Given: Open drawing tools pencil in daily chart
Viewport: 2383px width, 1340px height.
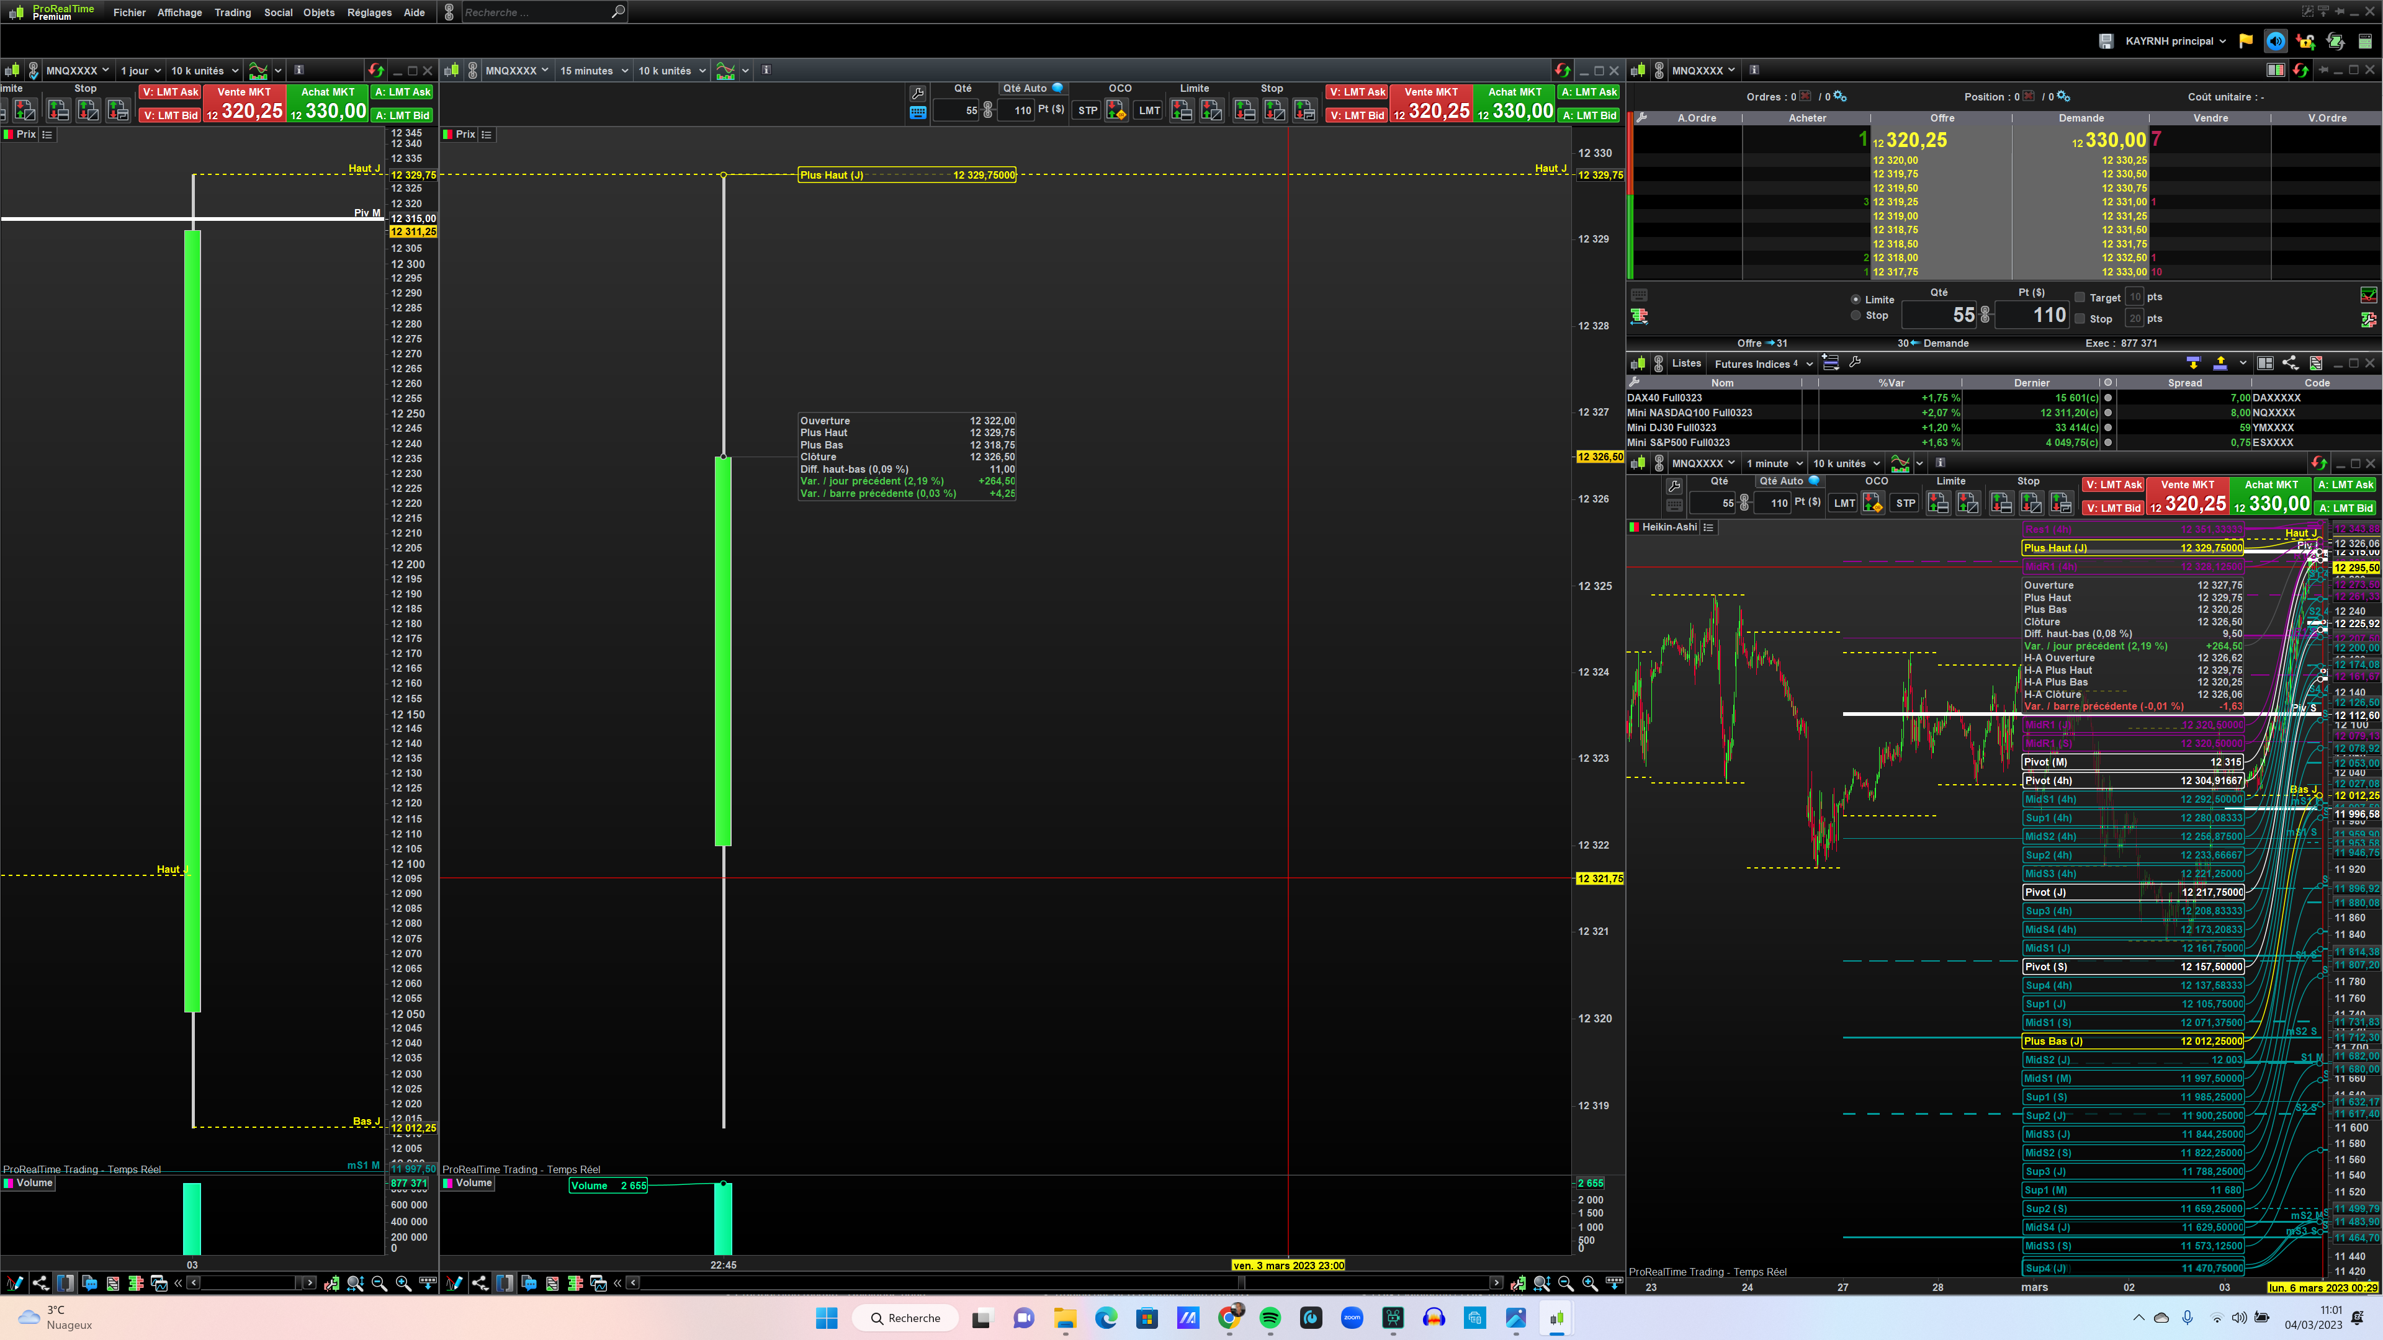Looking at the screenshot, I should [15, 1283].
